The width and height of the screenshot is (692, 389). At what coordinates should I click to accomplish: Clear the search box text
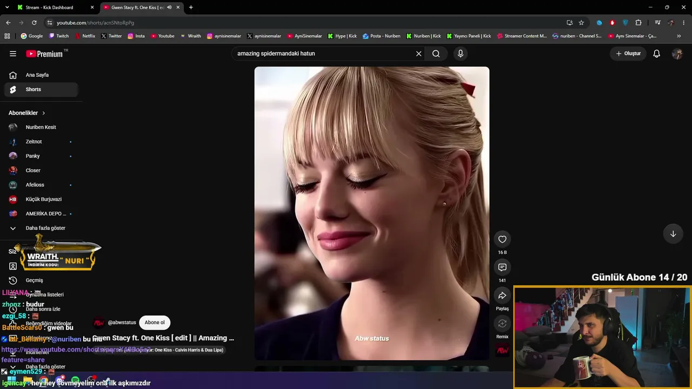coord(418,53)
